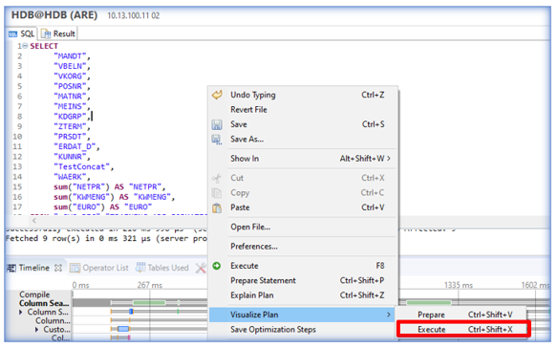
Task: Click the "MANDT" column line
Action: pyautogui.click(x=72, y=56)
